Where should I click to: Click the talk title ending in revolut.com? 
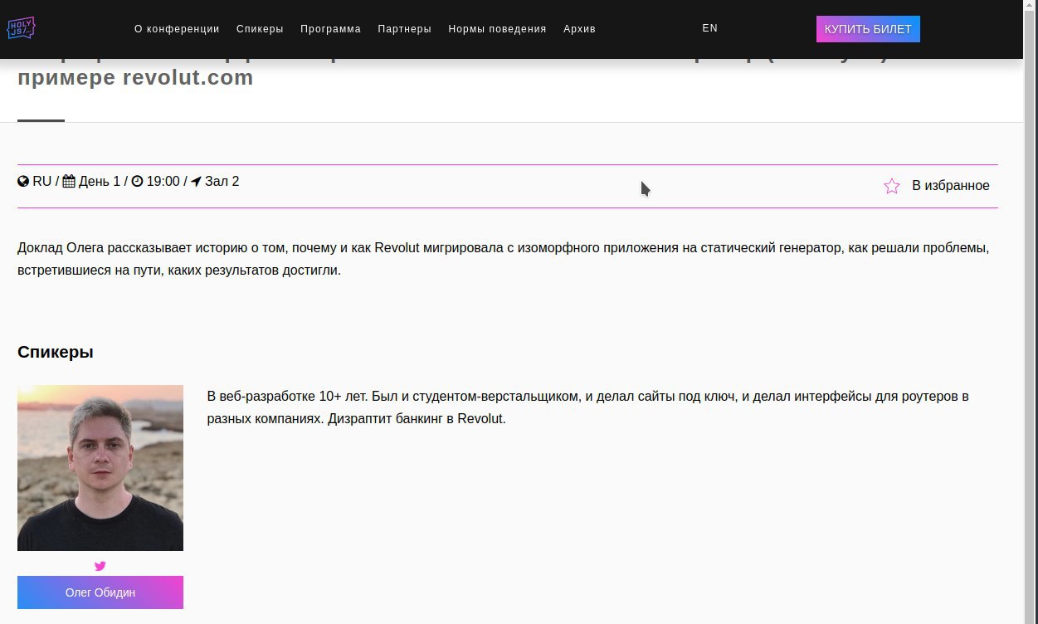[135, 79]
